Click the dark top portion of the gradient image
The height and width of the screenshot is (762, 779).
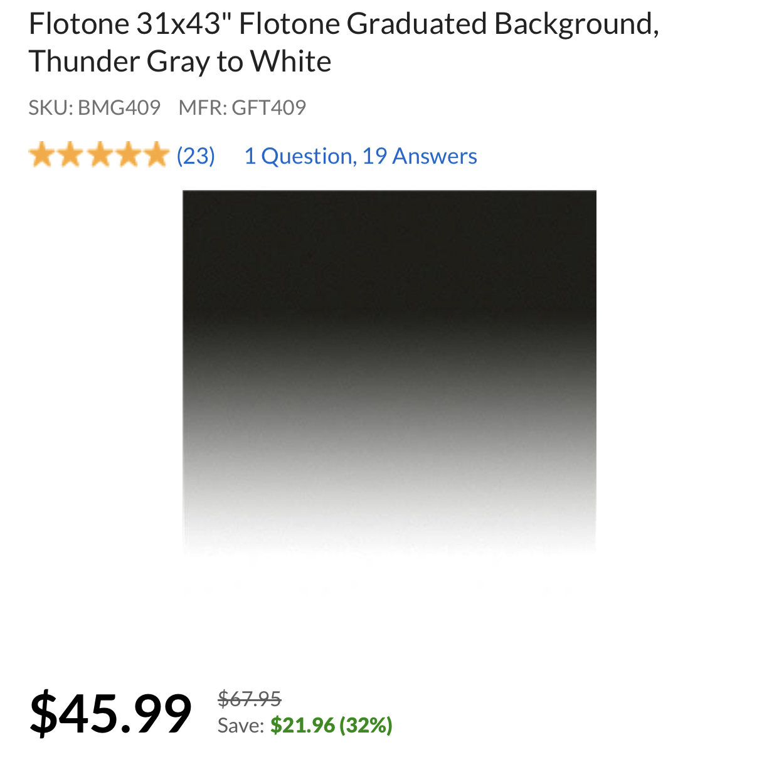389,238
